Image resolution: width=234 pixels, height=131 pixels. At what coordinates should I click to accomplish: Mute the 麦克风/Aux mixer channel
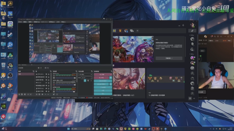click(54, 78)
